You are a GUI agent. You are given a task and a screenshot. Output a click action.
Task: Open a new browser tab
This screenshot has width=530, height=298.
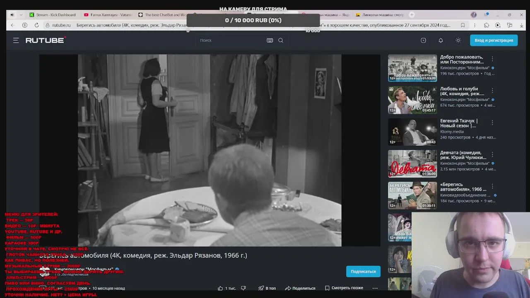(412, 15)
